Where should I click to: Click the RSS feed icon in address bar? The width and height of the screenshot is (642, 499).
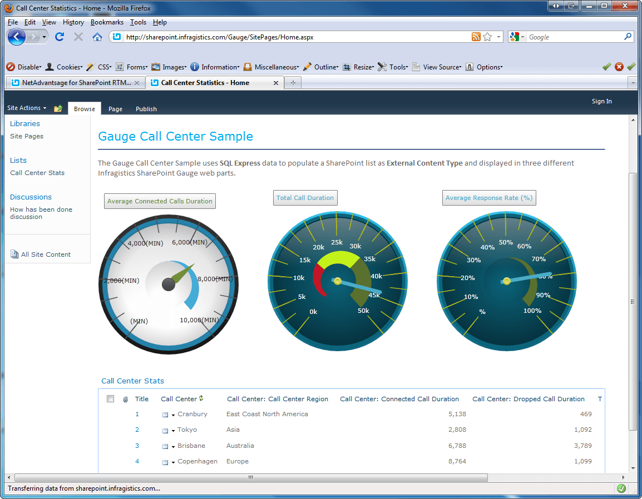pyautogui.click(x=476, y=37)
